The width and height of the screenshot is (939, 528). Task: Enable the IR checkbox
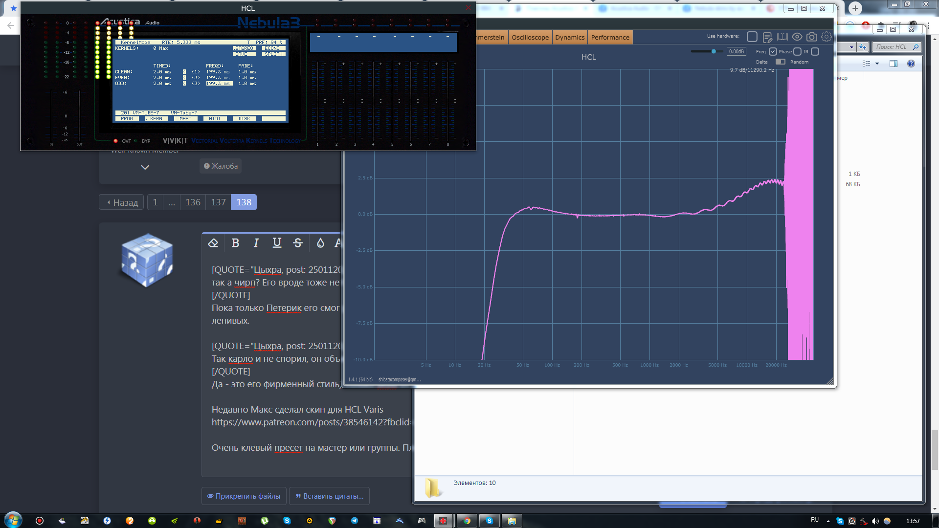coord(815,51)
